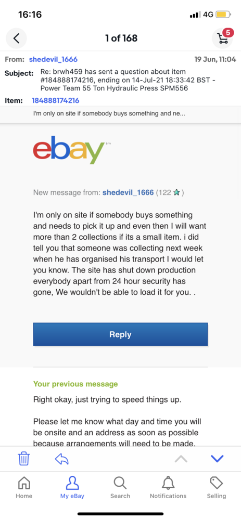The height and width of the screenshot is (520, 241).
Task: Open the Search tab
Action: (120, 488)
